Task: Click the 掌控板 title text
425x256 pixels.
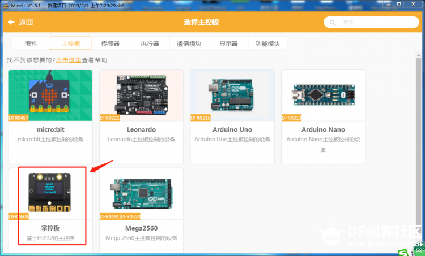Action: 50,228
